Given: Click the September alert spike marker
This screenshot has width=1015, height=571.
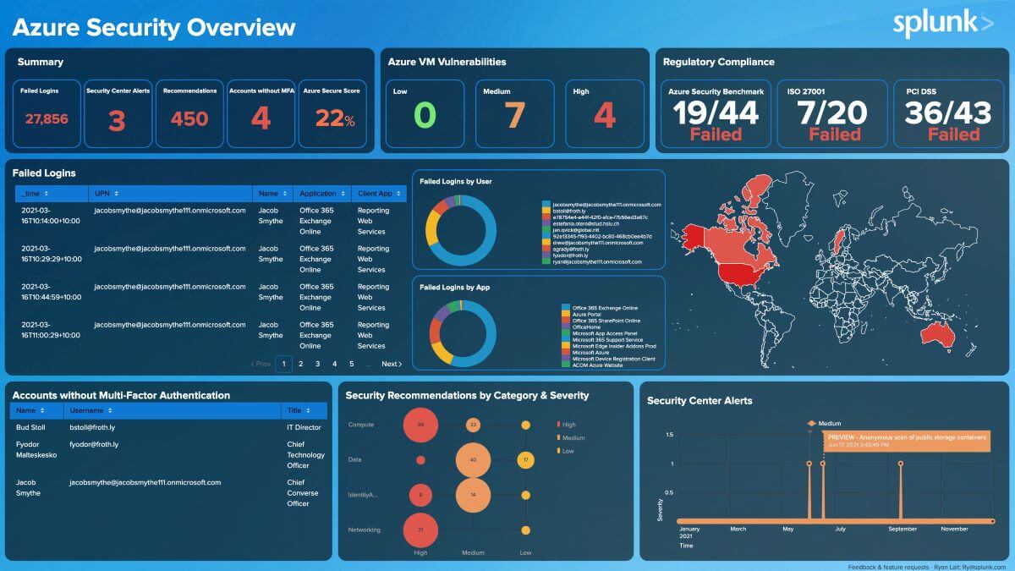Looking at the screenshot, I should point(903,465).
